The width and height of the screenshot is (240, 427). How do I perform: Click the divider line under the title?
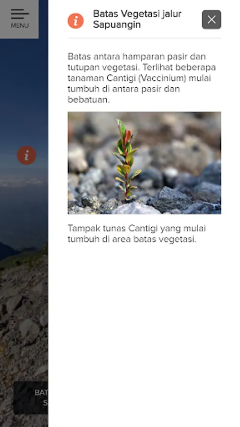tap(144, 38)
